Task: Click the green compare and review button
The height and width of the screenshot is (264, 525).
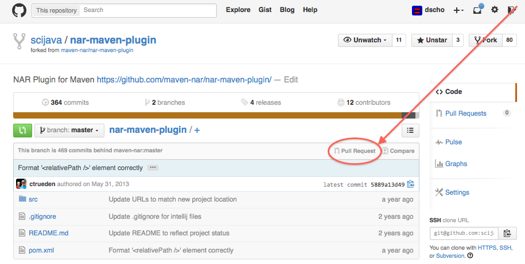Action: tap(22, 131)
